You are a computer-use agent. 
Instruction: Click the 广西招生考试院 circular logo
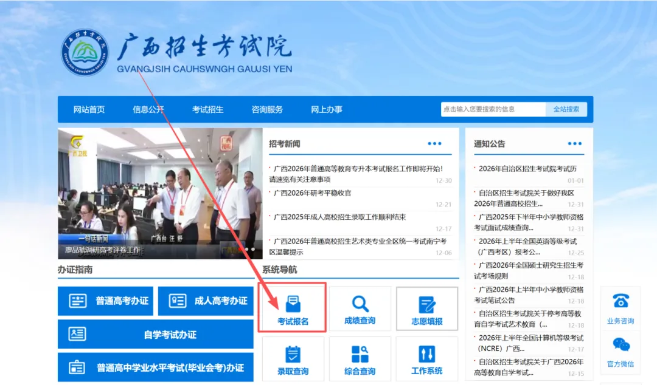(85, 52)
